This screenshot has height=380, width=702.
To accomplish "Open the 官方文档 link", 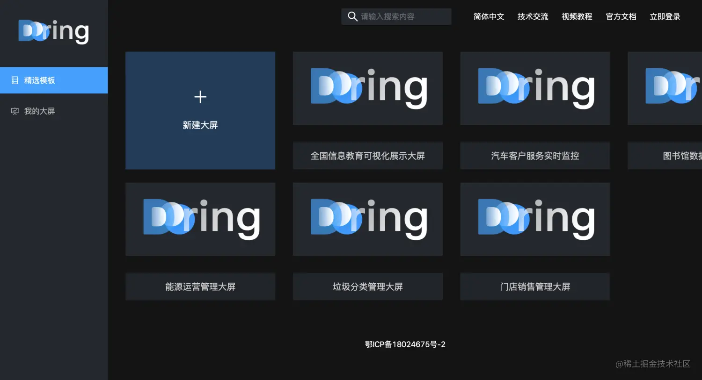I will (621, 16).
